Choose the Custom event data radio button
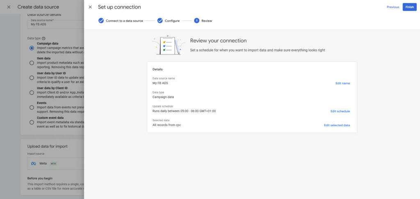 click(x=32, y=122)
